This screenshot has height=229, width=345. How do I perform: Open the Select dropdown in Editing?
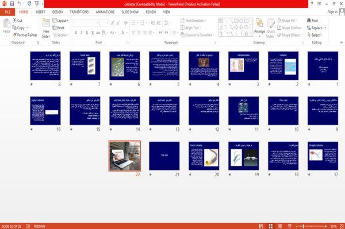click(315, 35)
